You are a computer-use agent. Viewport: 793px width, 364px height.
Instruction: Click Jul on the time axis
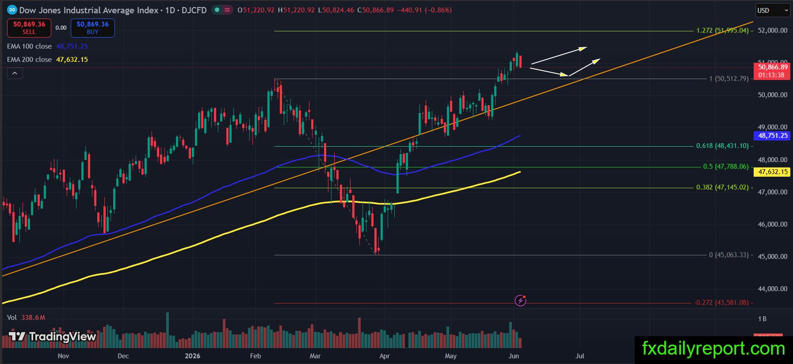(580, 356)
